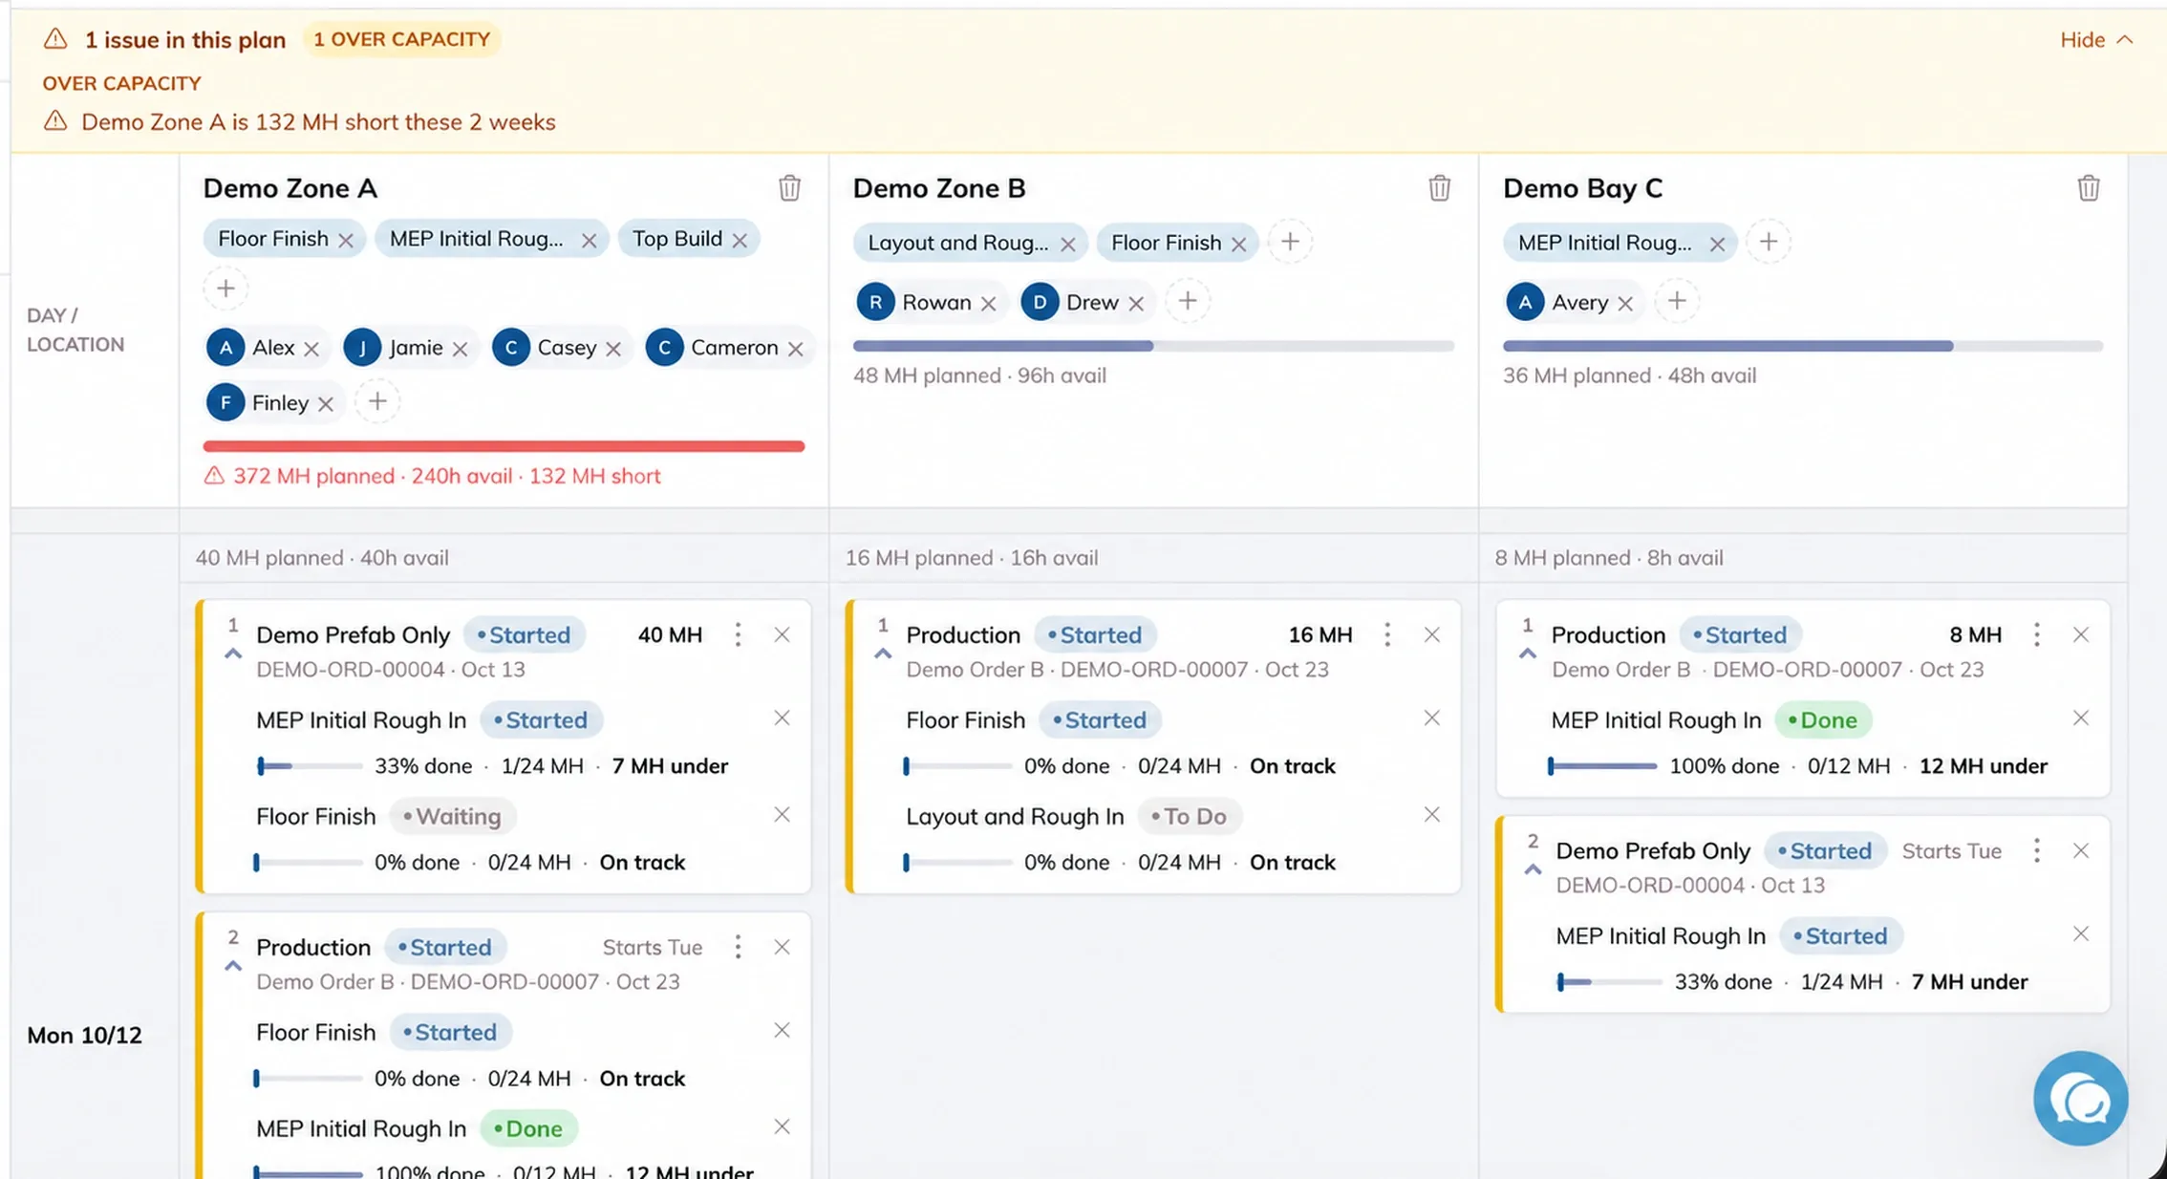Screen dimensions: 2167x1179
Task: Remove Jamie from Demo Zone A
Action: 461,350
